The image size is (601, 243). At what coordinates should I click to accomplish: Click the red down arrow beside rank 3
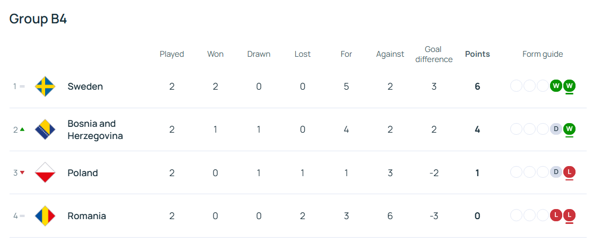point(22,173)
